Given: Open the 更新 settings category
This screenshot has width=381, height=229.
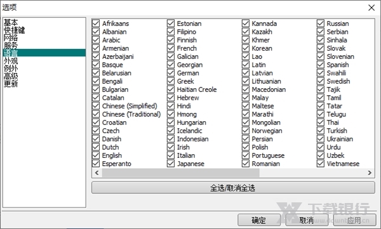Looking at the screenshot, I should tap(11, 84).
